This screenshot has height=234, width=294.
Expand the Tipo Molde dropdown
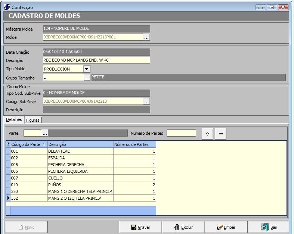click(87, 69)
